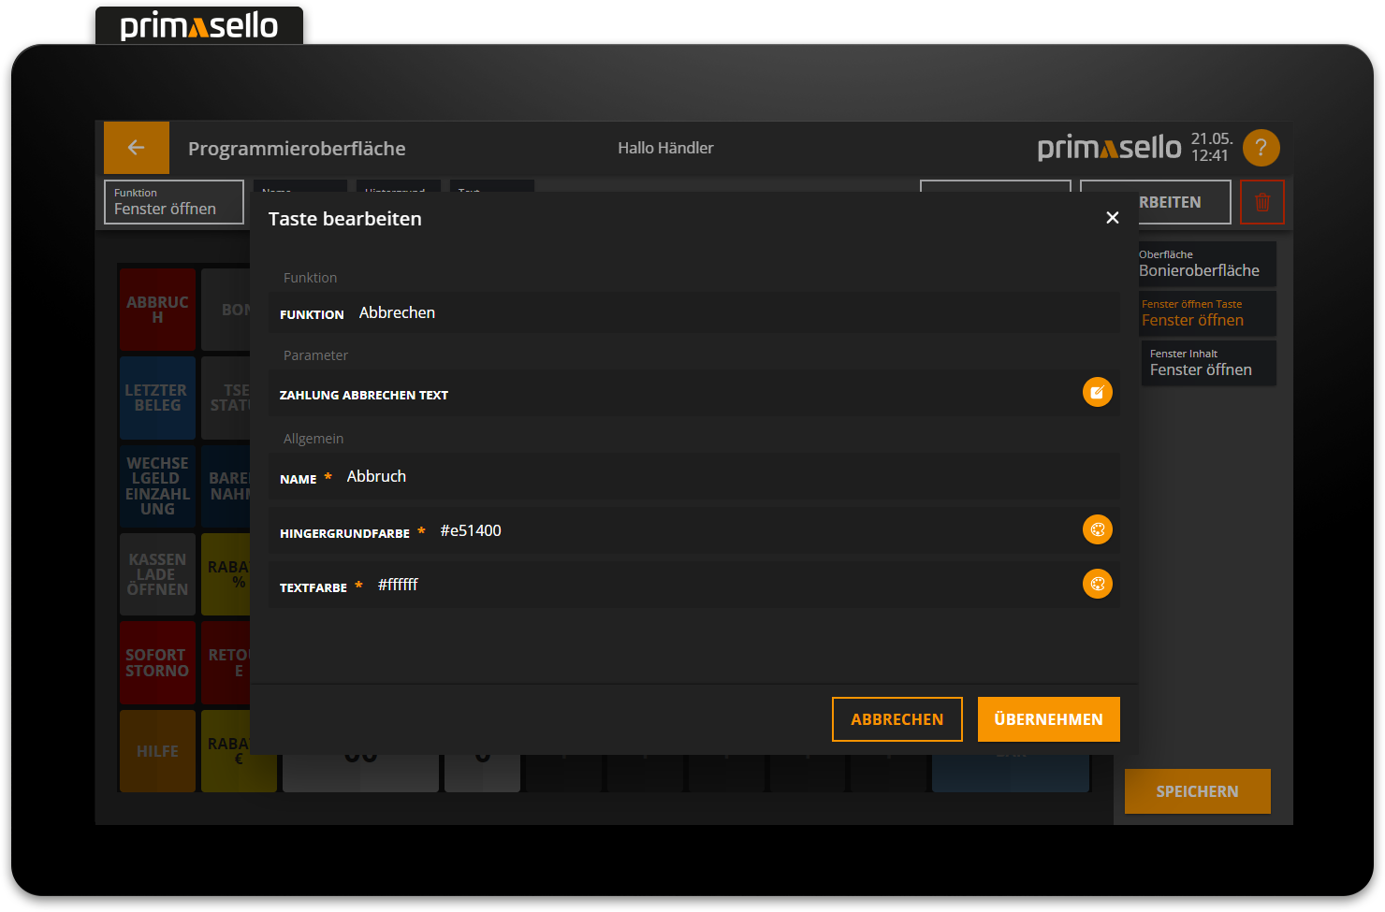1385x912 pixels.
Task: Open the help via the question mark icon
Action: pyautogui.click(x=1261, y=148)
